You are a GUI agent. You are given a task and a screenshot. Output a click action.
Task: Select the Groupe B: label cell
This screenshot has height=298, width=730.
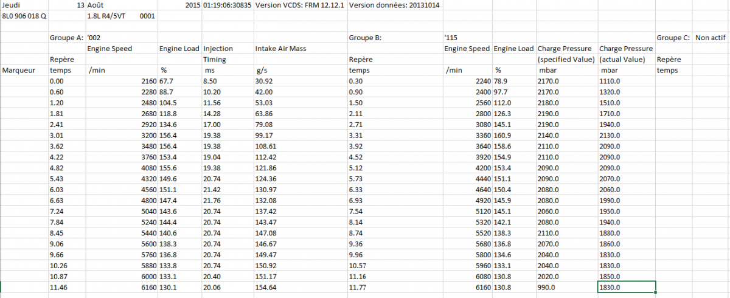[365, 38]
